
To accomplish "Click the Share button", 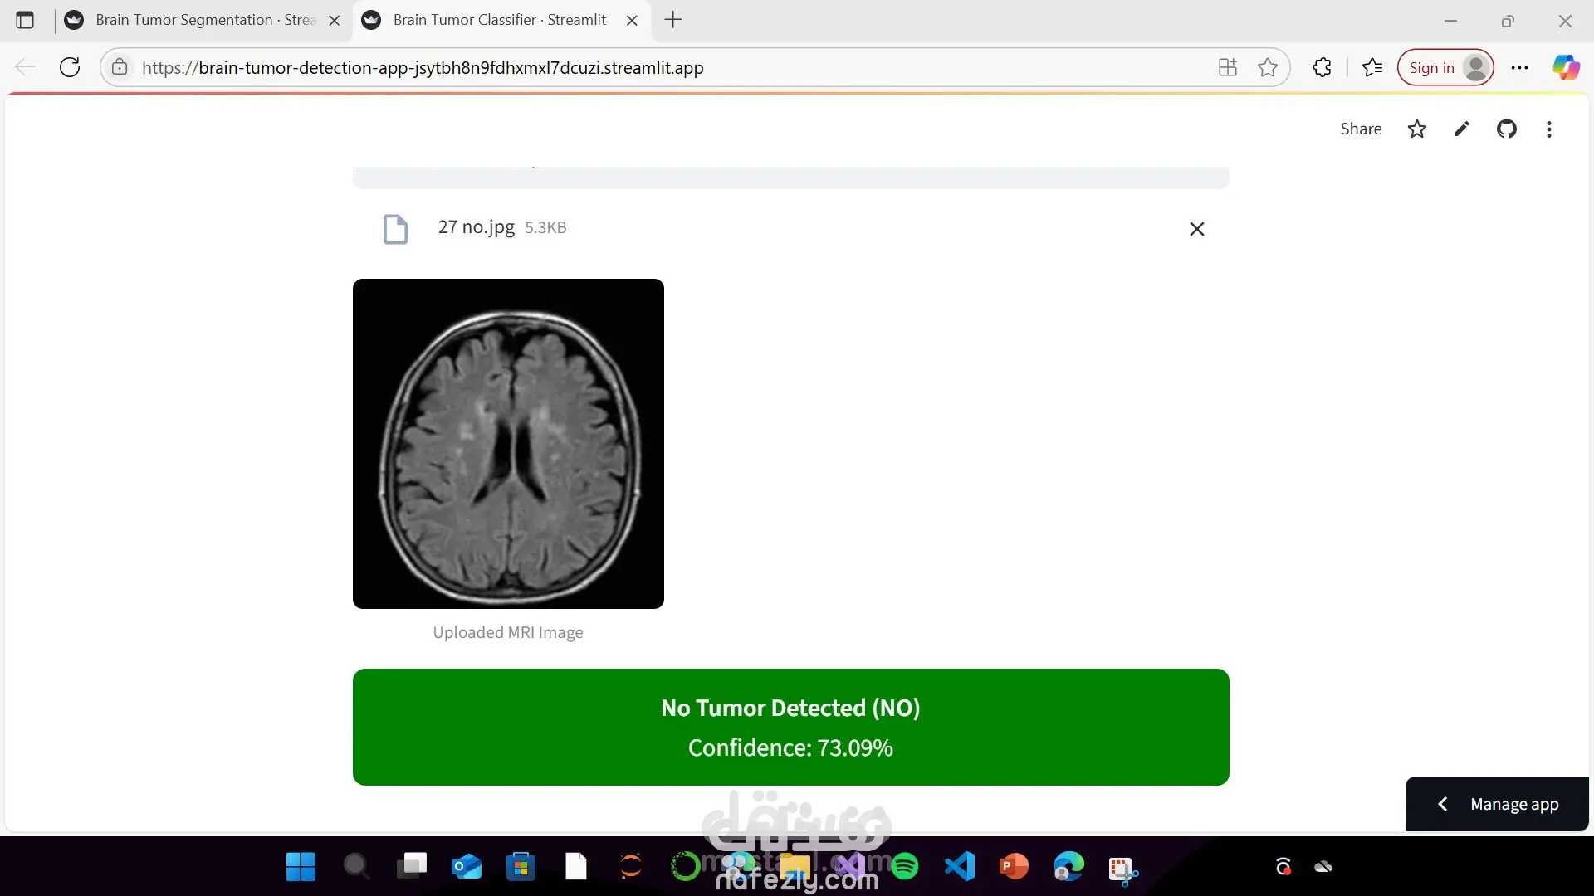I will (1361, 129).
